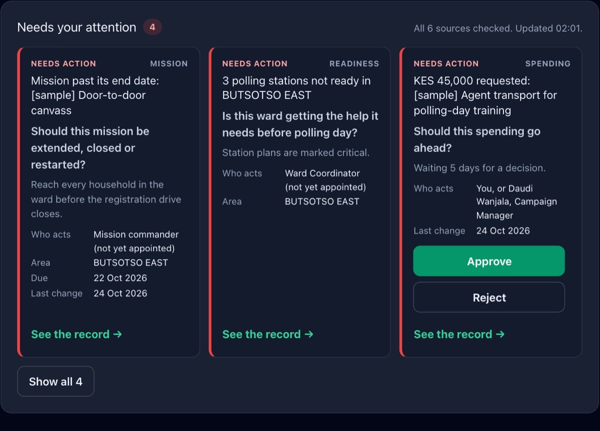The image size is (600, 431).
Task: Click Station plans are marked critical note
Action: point(296,152)
